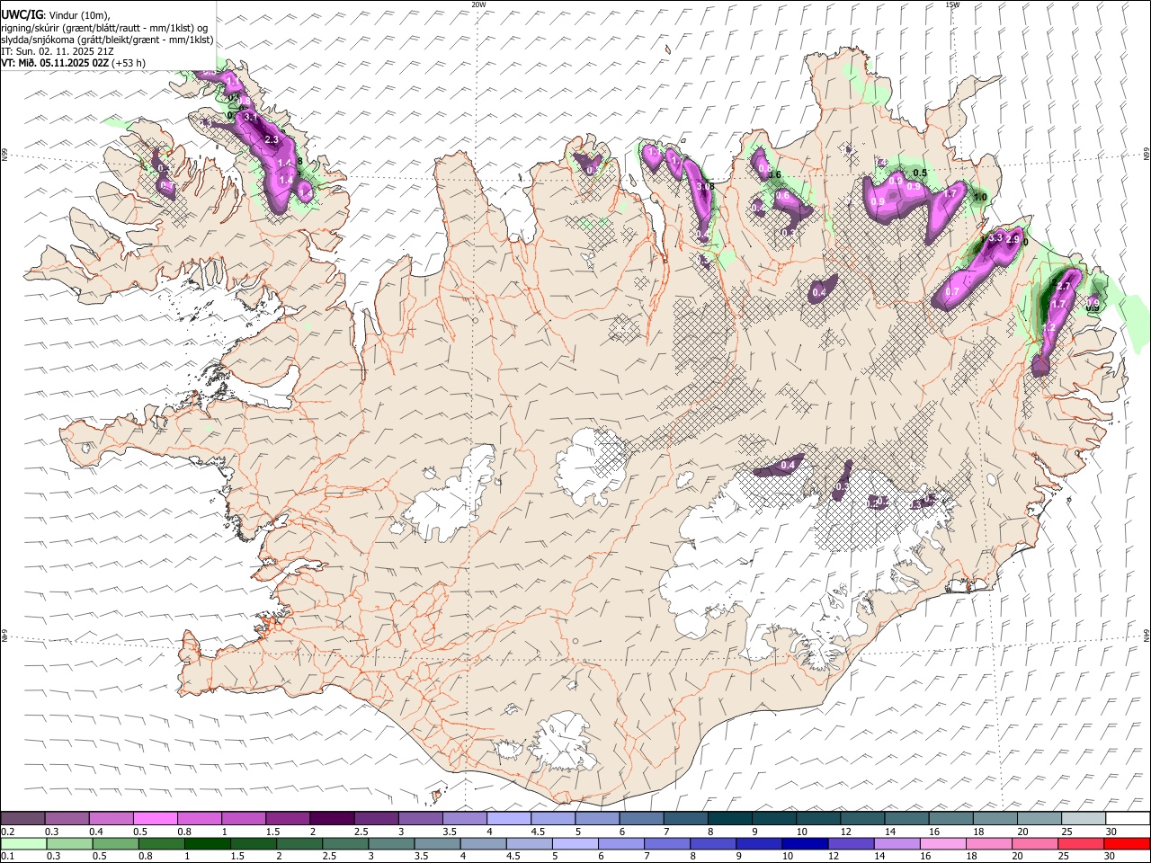Click the 2.9 snowfall value in the northeast
The width and height of the screenshot is (1151, 863).
click(1013, 240)
